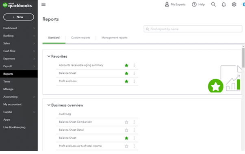Toggle the hamburger navigation menu
Viewport: 245px width, 154px height.
pos(43,4)
